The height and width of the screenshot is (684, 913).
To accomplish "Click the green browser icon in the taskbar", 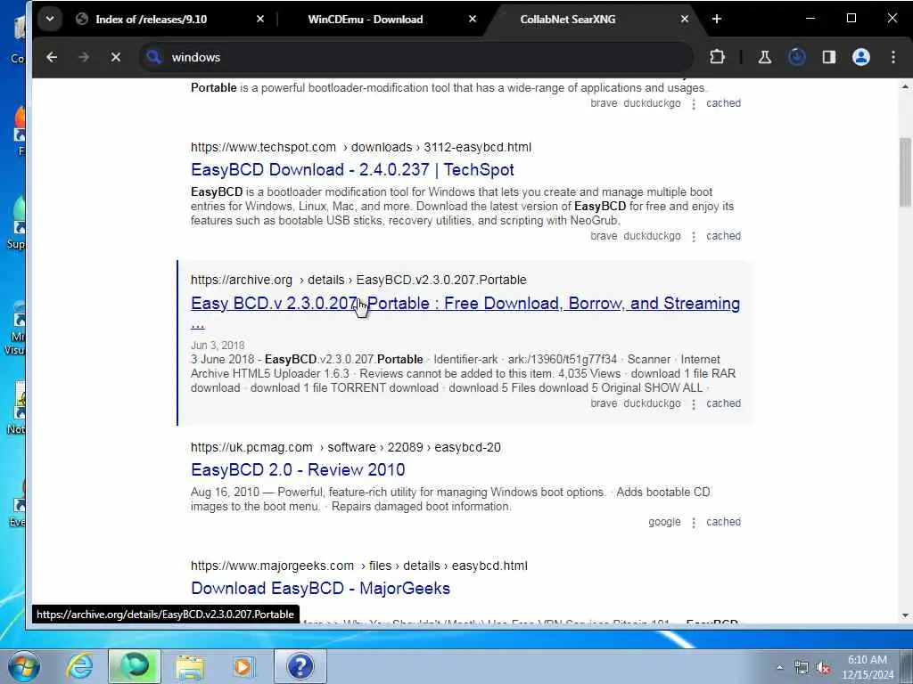I will tap(135, 666).
